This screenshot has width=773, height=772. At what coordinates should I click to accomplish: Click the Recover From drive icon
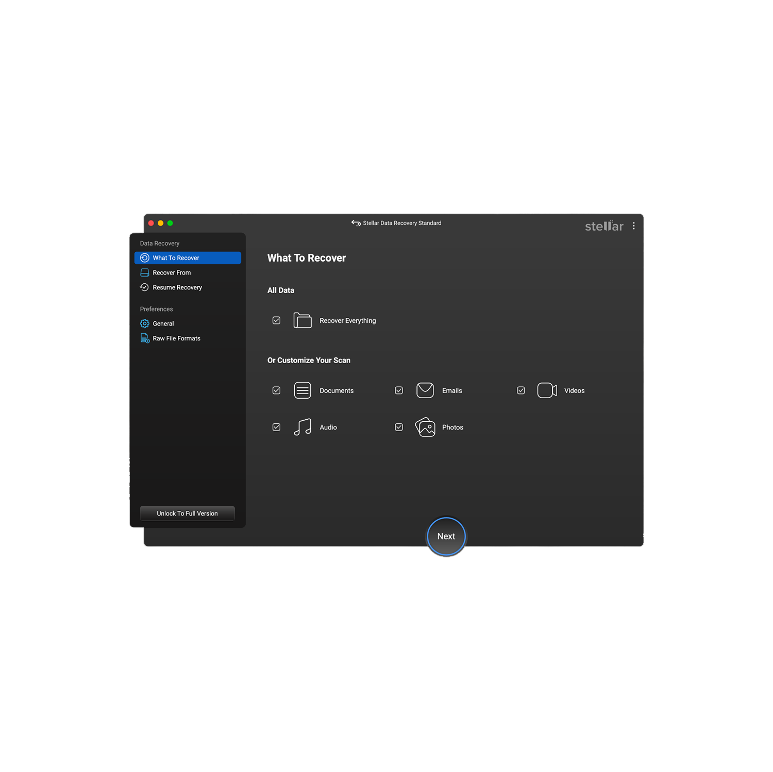[144, 272]
